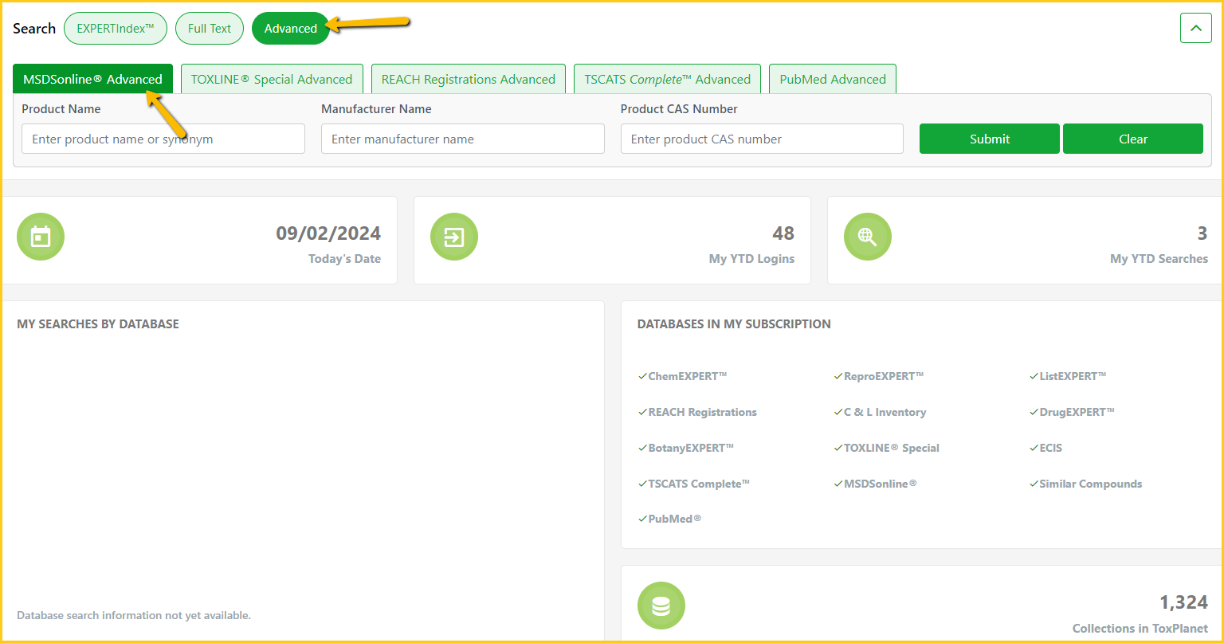Select the EXPERTIndex search mode
This screenshot has height=643, width=1224.
[x=115, y=29]
